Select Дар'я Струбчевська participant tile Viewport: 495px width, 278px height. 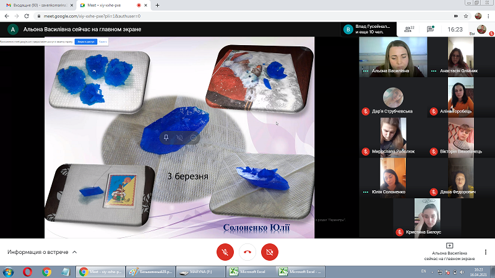pos(393,98)
